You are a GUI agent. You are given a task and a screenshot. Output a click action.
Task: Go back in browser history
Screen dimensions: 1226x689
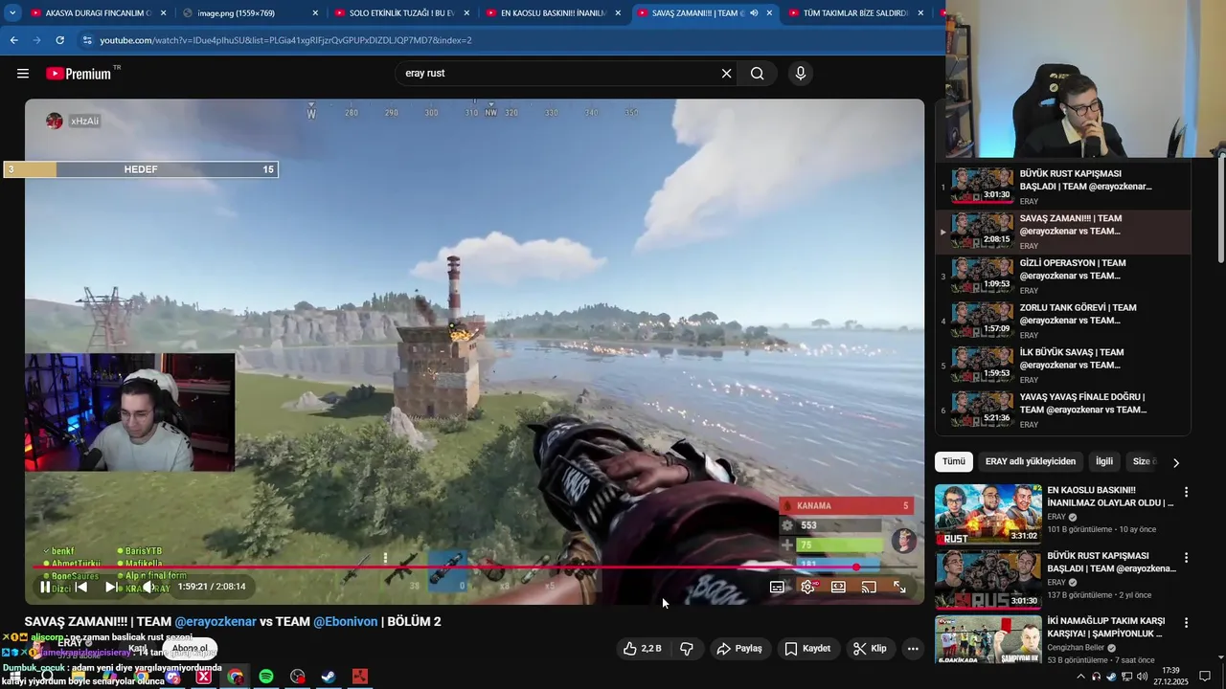[13, 40]
